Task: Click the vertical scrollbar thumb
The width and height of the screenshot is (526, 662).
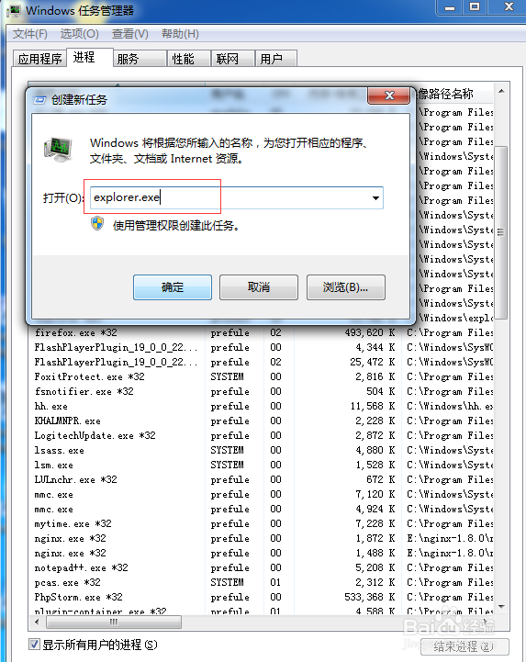Action: pyautogui.click(x=500, y=232)
